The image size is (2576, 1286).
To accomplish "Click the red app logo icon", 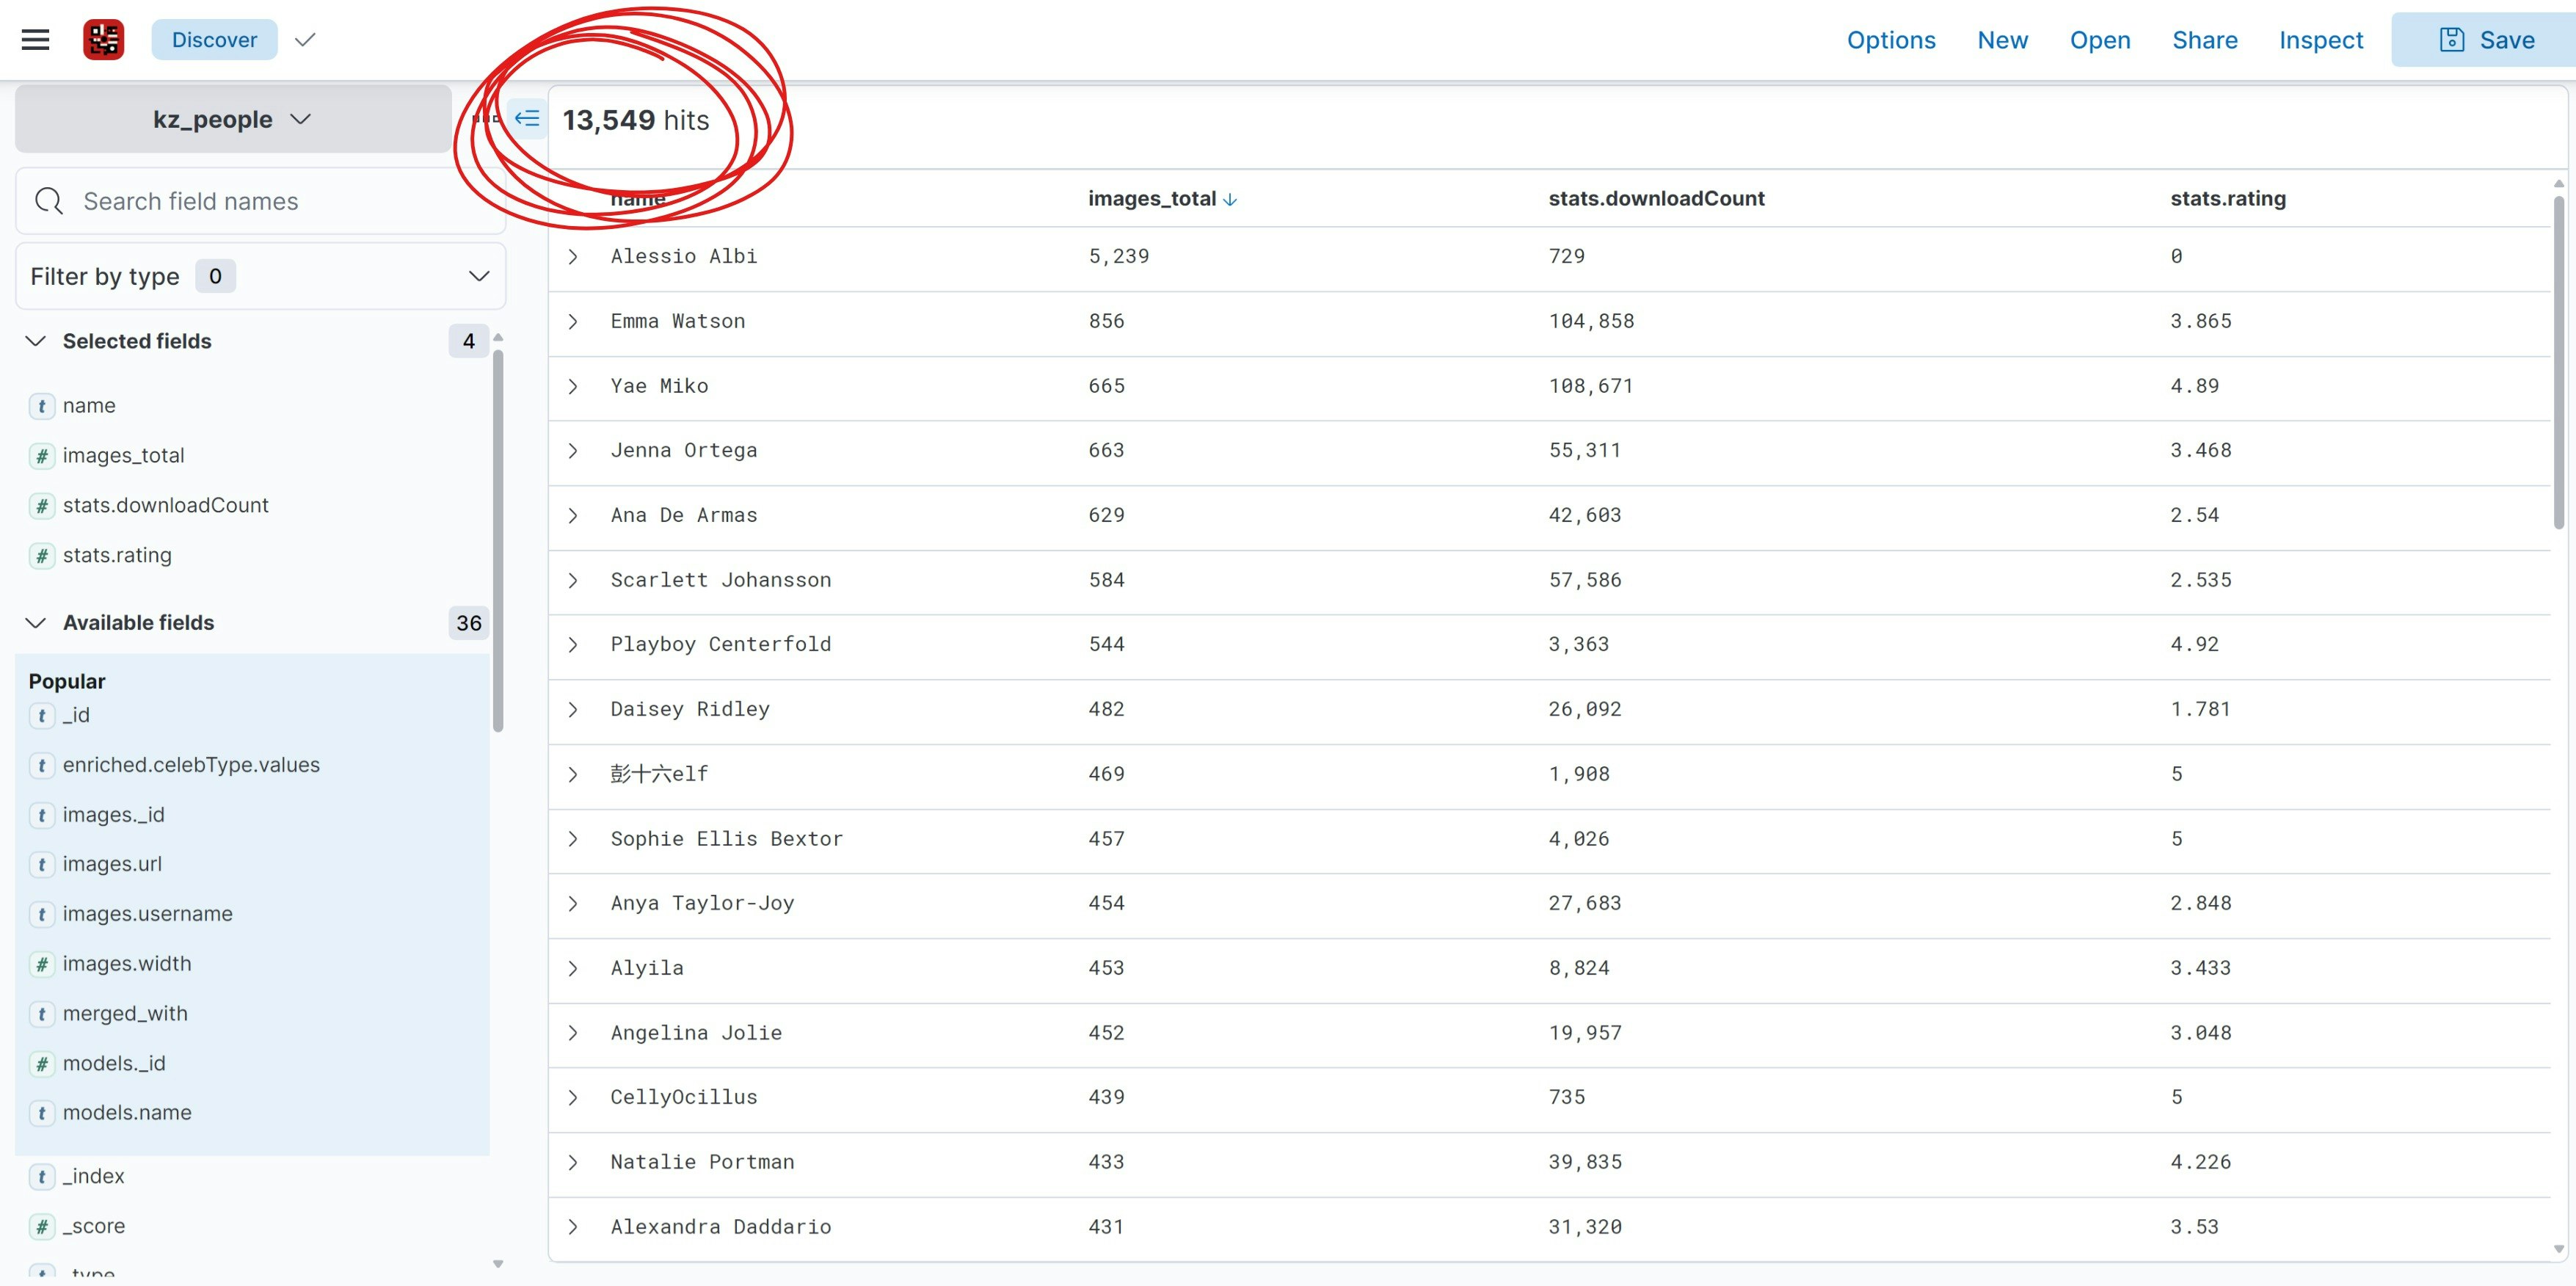I will pyautogui.click(x=103, y=40).
